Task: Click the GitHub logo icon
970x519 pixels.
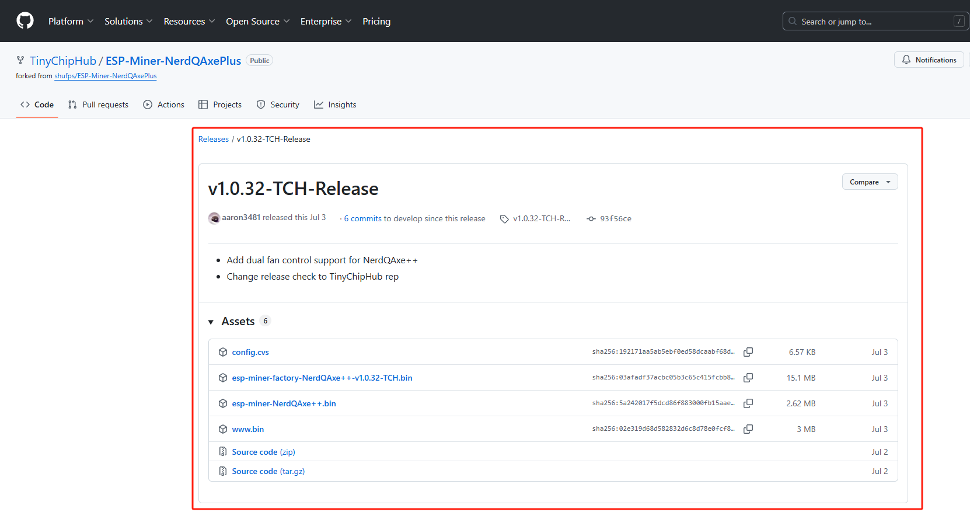Action: point(25,21)
